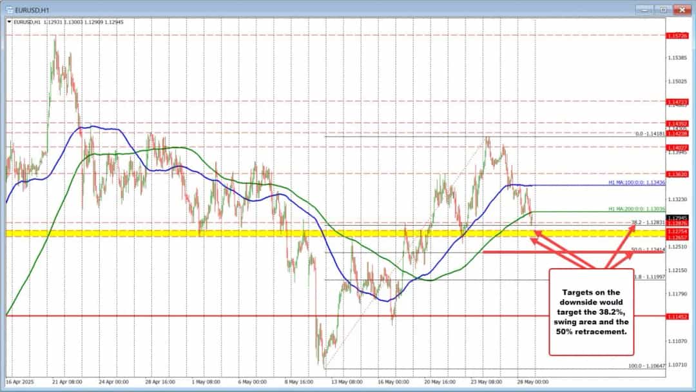Viewport: 696px width, 392px height.
Task: Click the EURUSD,H1 chart window icon
Action: point(10,10)
